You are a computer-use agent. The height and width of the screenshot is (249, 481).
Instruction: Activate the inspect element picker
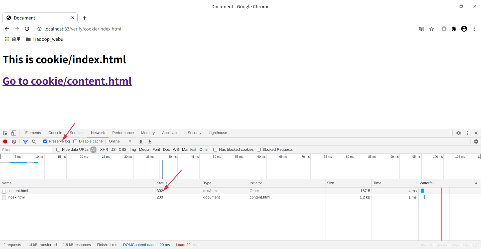[5, 133]
